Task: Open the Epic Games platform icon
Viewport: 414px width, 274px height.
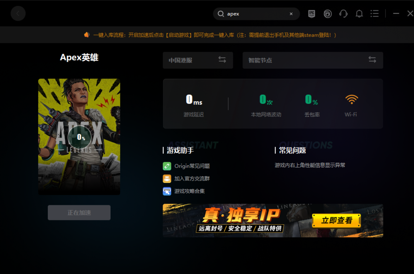Action: click(312, 14)
